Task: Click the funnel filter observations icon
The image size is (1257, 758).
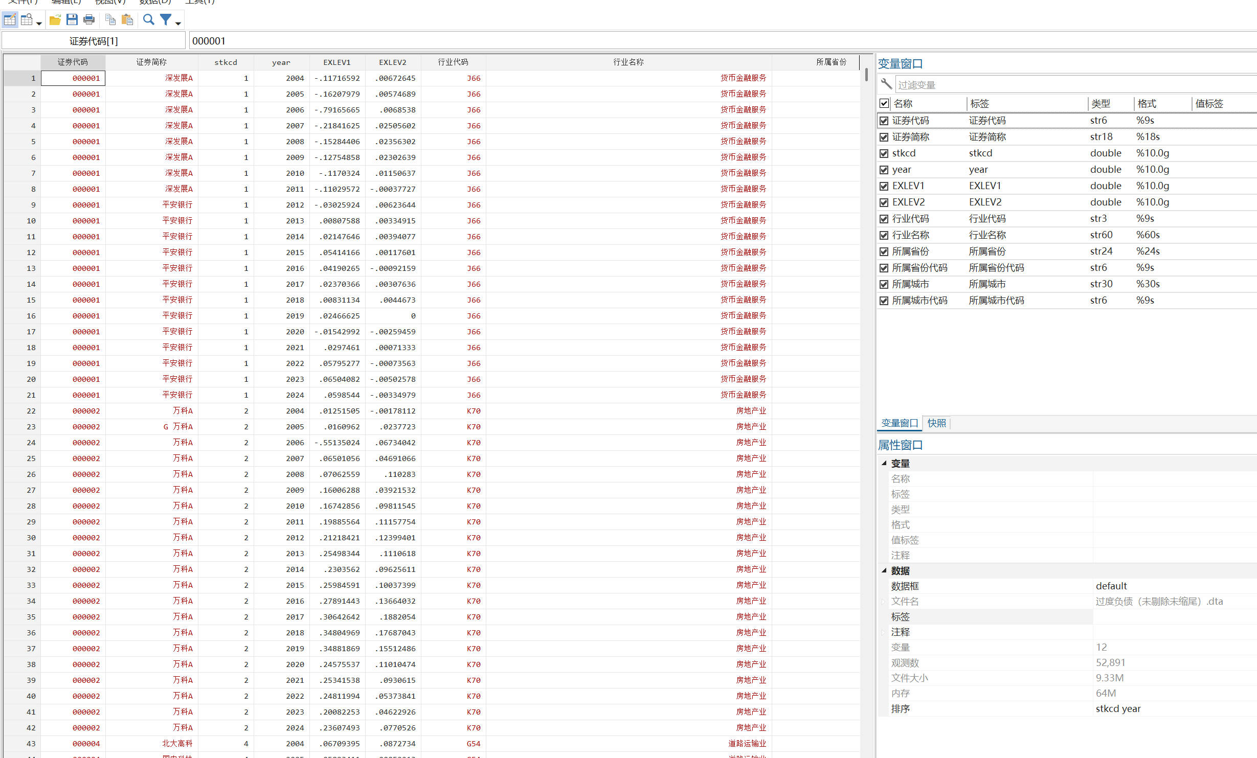Action: tap(166, 20)
